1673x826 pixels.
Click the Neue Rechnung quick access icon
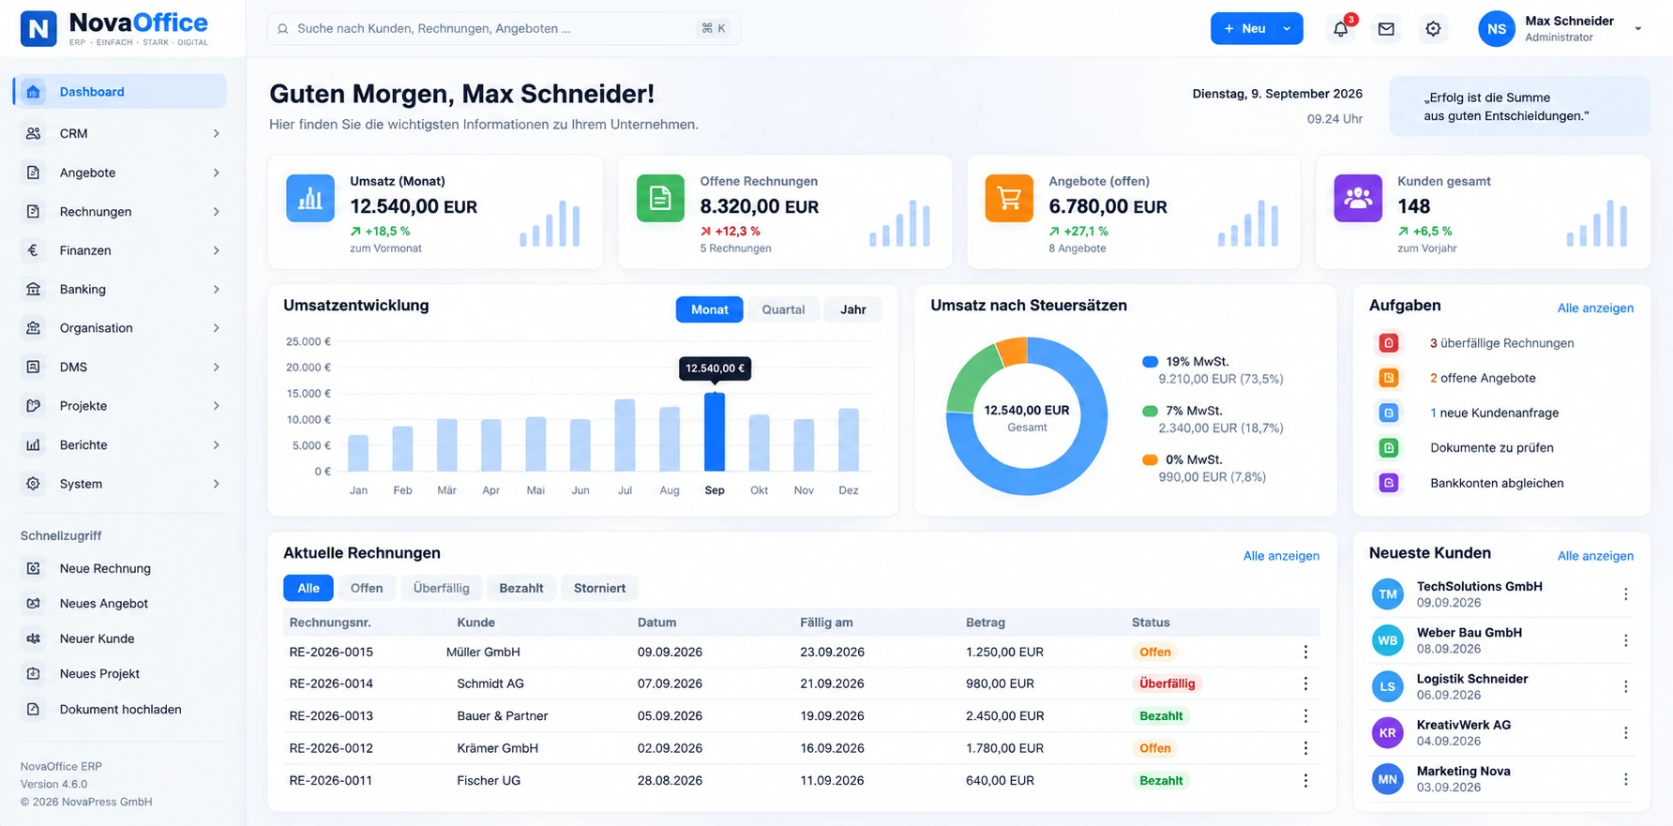coord(34,568)
